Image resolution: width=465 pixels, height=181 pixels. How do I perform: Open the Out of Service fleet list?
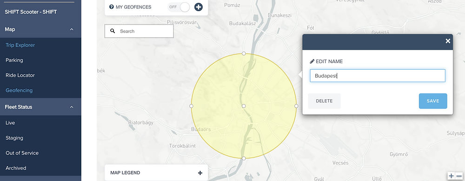(x=22, y=153)
